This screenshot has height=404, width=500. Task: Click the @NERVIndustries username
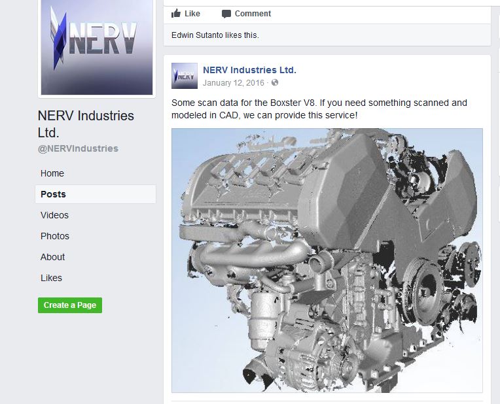(78, 148)
